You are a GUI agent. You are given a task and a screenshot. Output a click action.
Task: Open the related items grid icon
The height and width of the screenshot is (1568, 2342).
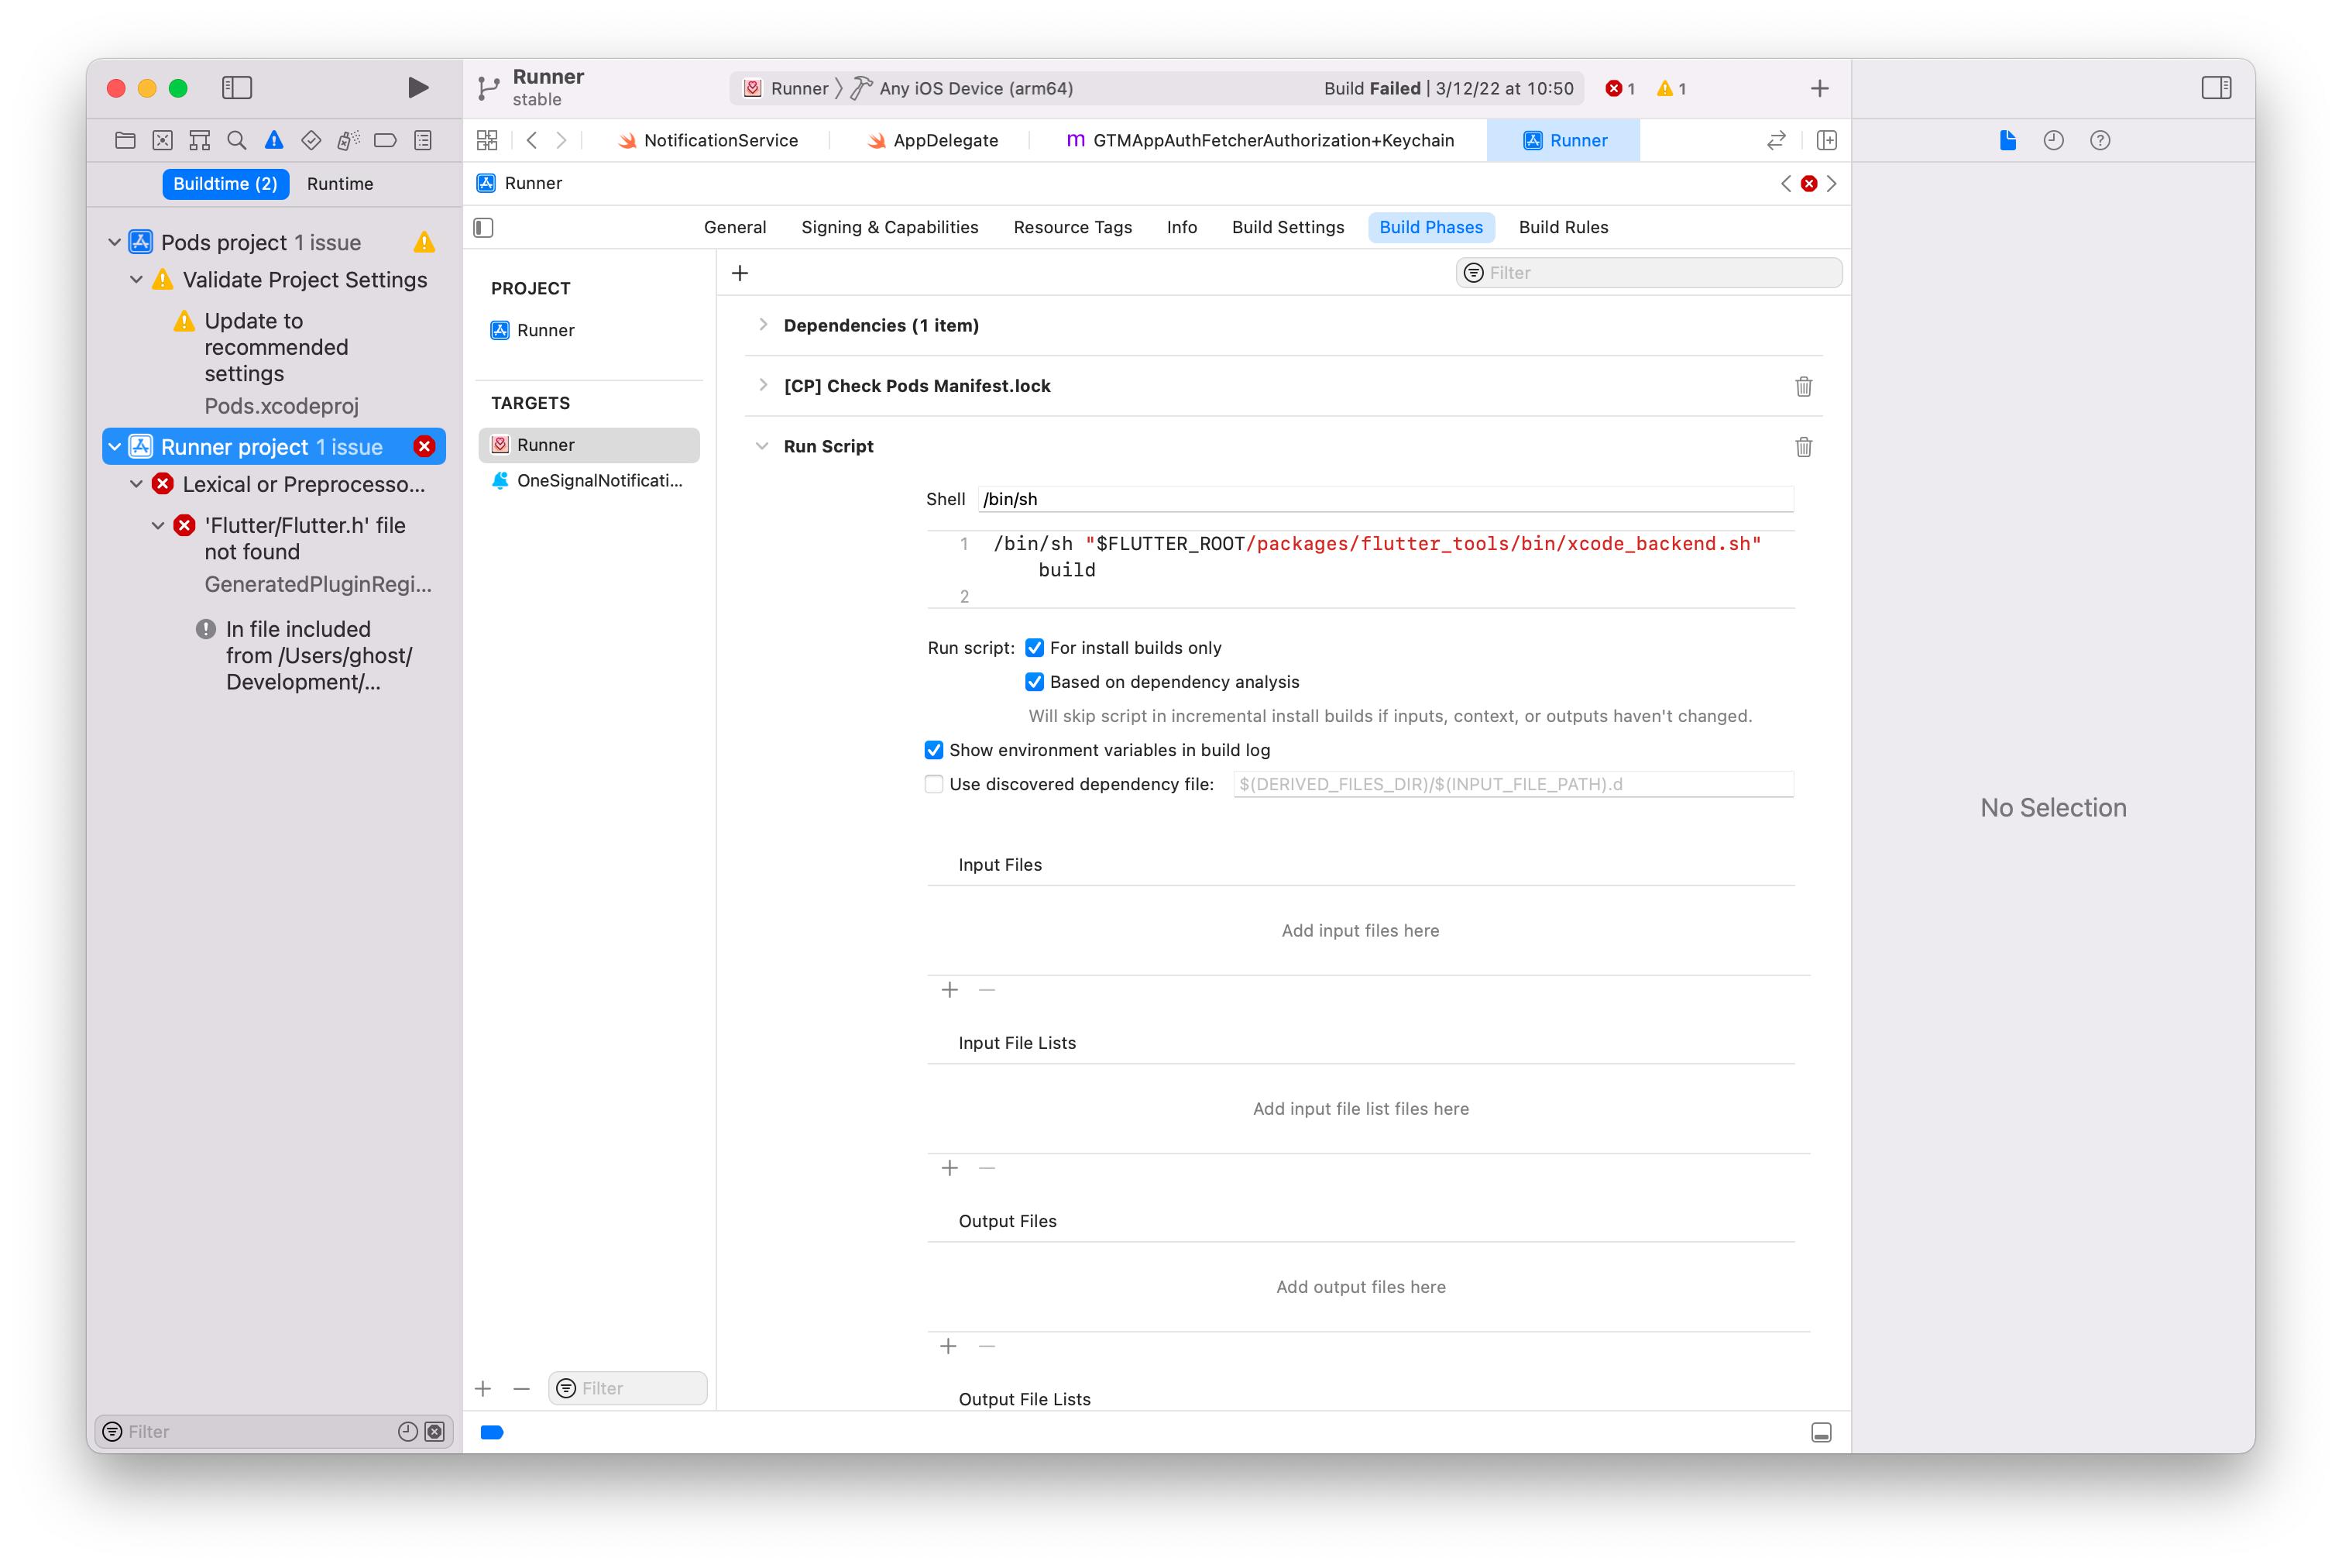[487, 140]
